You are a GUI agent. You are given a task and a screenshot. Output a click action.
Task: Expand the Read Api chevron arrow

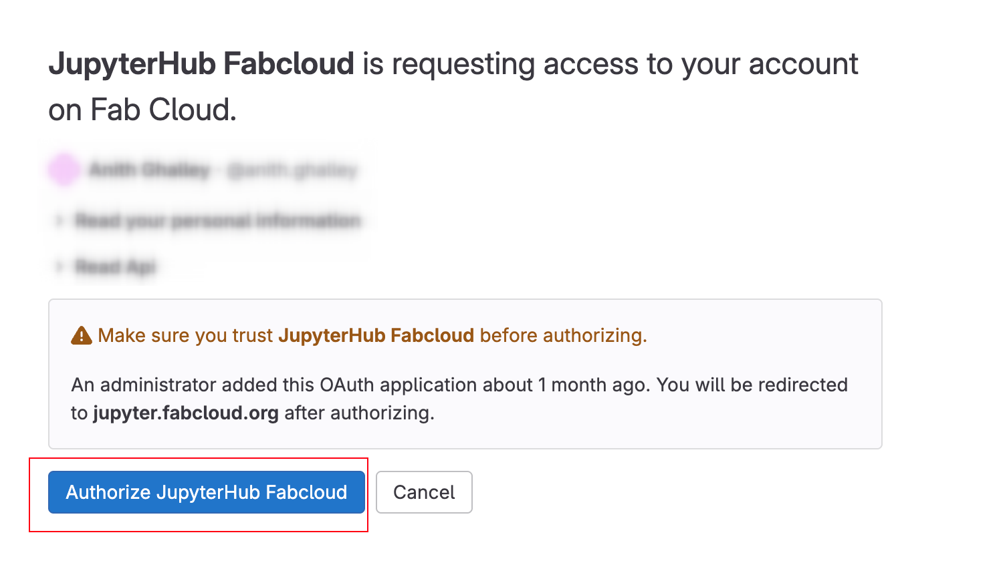click(x=59, y=267)
